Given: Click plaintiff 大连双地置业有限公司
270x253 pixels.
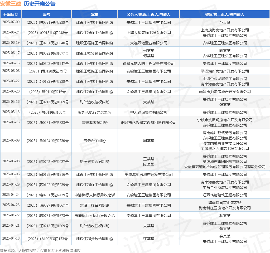Looking at the screenshot, I should [x=149, y=43].
